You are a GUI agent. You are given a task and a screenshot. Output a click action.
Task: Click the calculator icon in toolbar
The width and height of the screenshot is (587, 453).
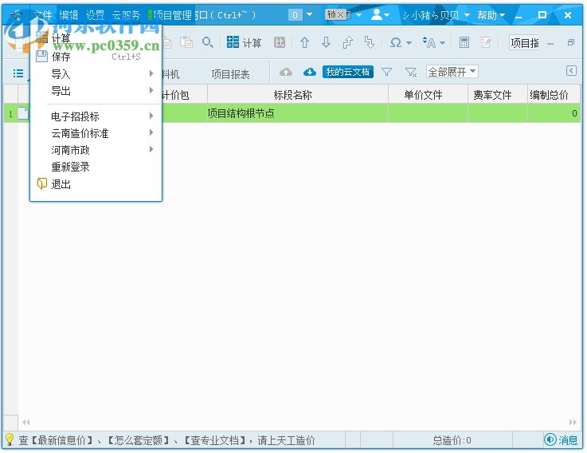click(464, 42)
